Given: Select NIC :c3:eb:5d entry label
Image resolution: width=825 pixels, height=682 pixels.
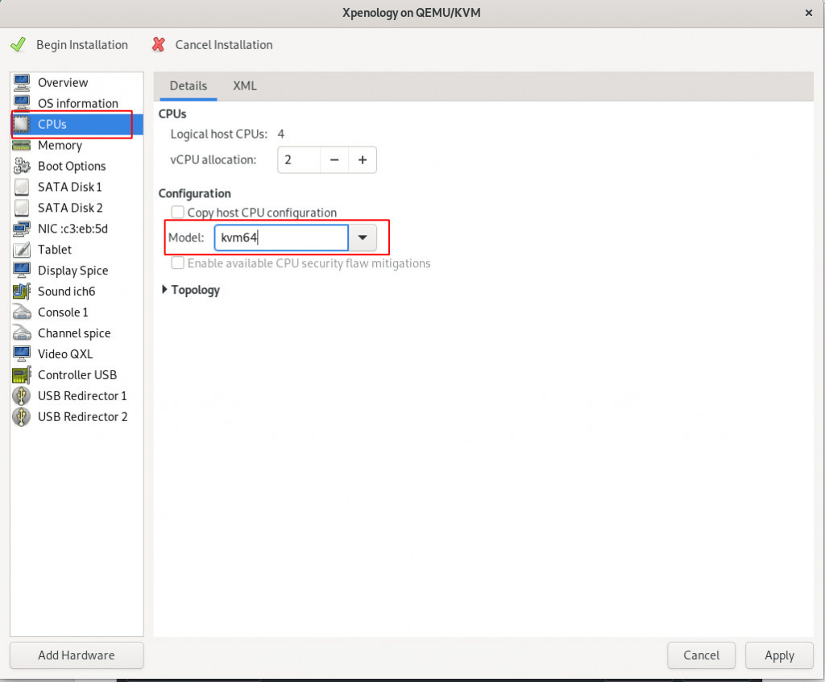Looking at the screenshot, I should (73, 229).
